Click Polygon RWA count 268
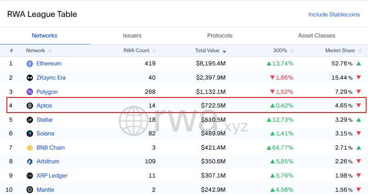Viewport: 368px width, 194px height. (150, 92)
